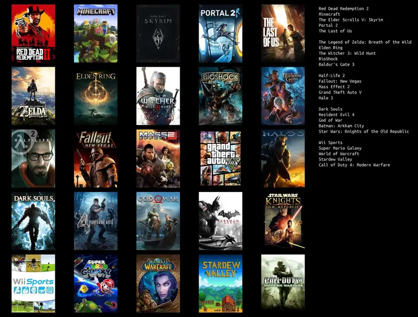Click the Stardew Valley cover art
Viewport: 418px width, 317px height.
click(220, 283)
